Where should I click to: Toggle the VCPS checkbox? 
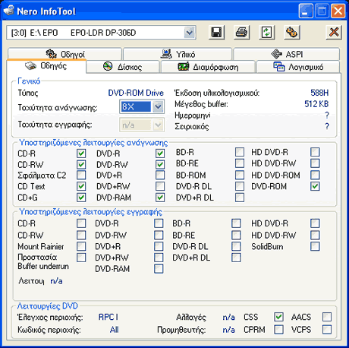click(327, 330)
